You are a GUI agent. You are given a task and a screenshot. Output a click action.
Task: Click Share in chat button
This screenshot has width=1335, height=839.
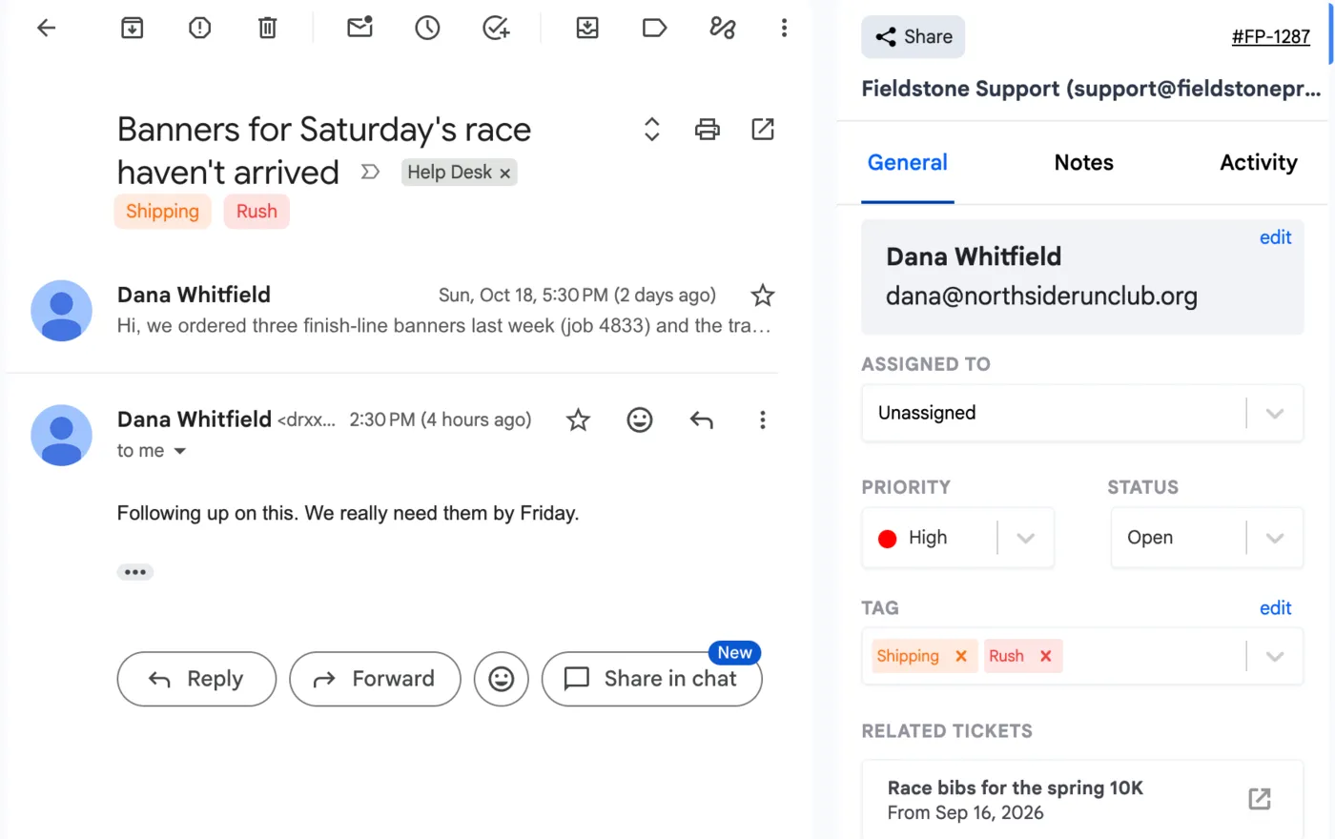(652, 679)
